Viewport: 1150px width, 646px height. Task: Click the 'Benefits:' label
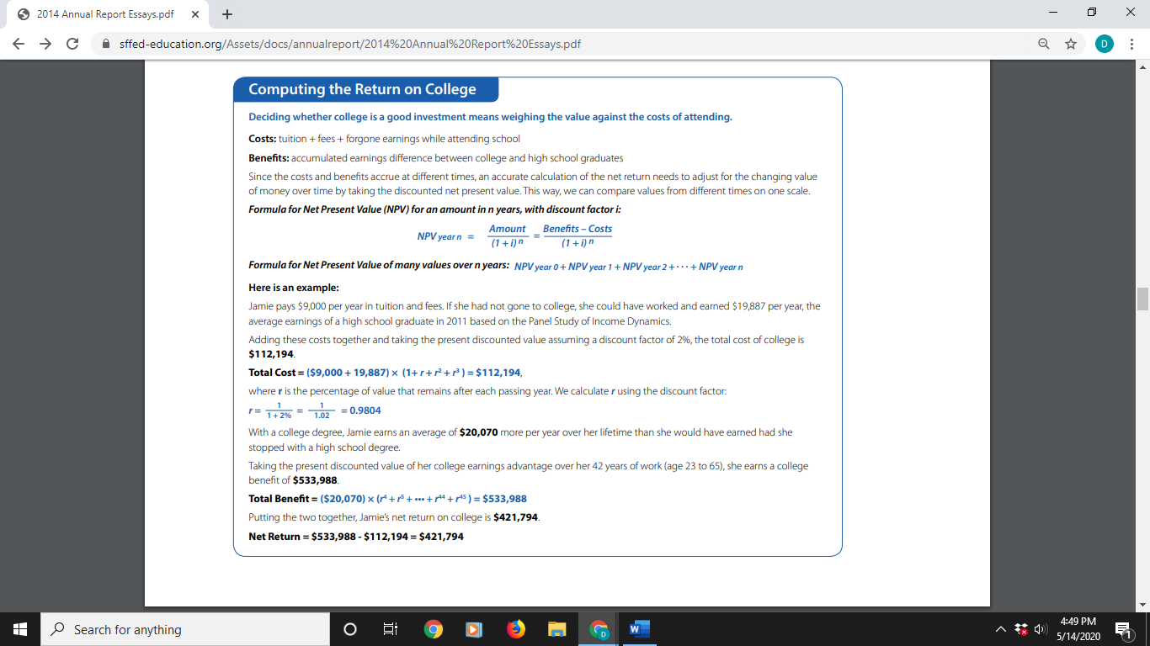pyautogui.click(x=269, y=158)
